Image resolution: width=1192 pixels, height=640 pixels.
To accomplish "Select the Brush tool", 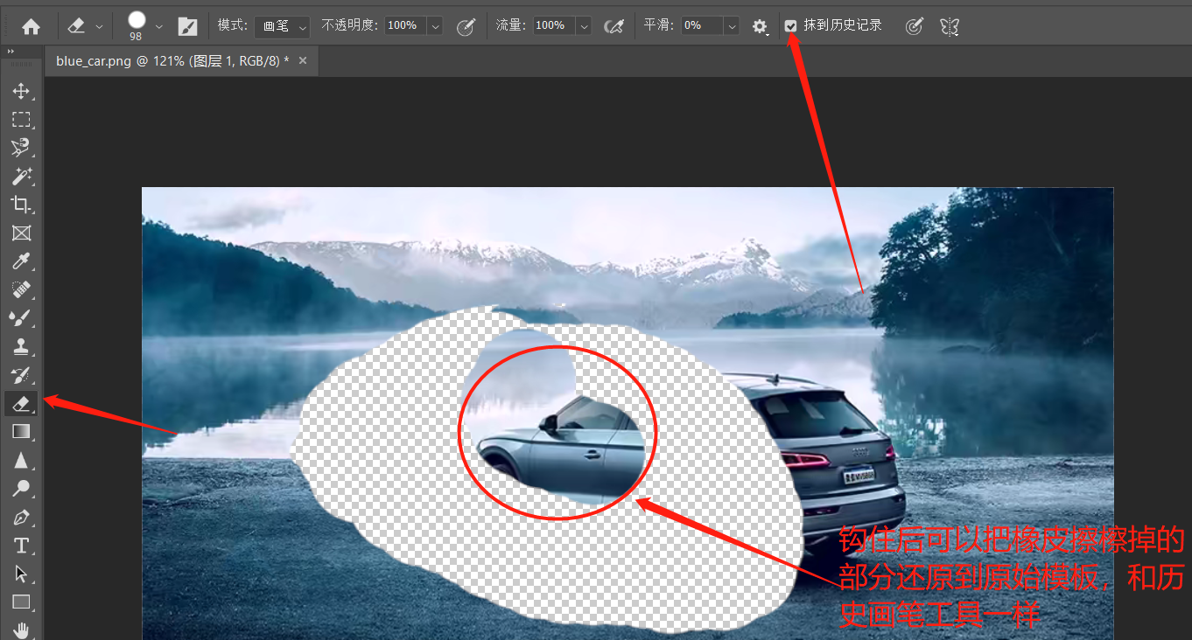I will click(x=21, y=317).
